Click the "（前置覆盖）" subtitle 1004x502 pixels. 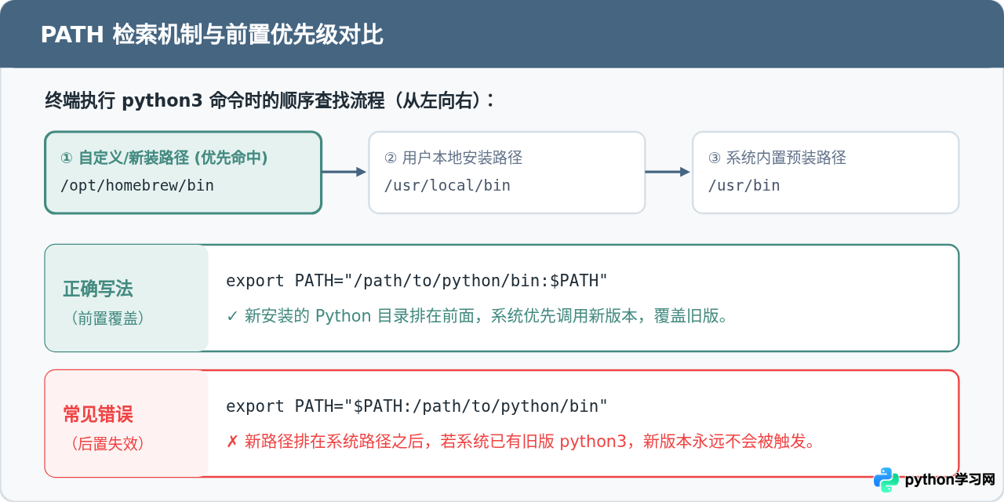(x=107, y=318)
